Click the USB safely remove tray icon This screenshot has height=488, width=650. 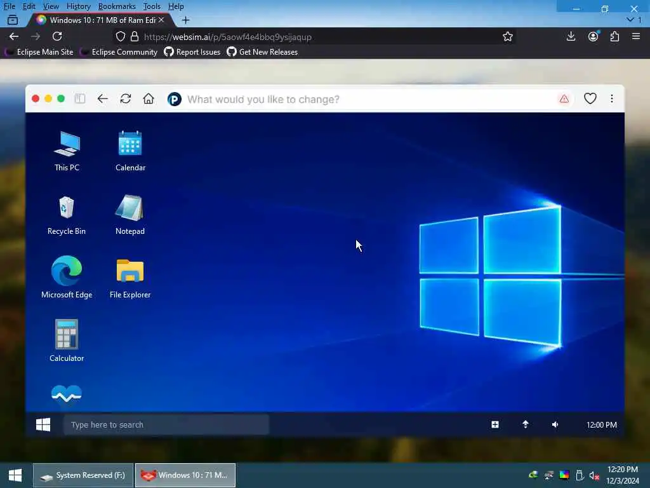point(580,475)
